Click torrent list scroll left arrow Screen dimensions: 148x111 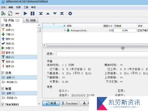tap(44, 45)
